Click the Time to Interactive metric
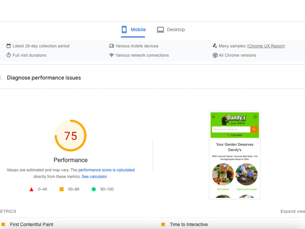The width and height of the screenshot is (305, 229). tap(189, 224)
